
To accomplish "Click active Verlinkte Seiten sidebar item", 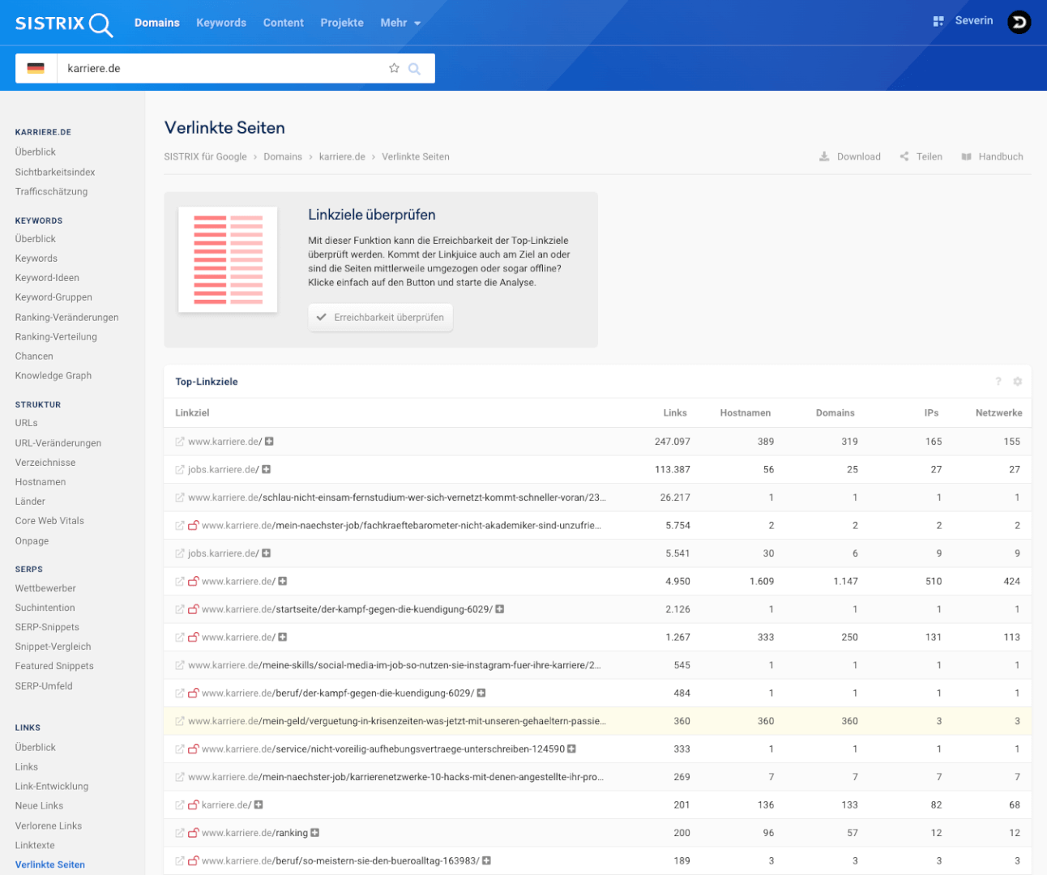I will coord(50,865).
